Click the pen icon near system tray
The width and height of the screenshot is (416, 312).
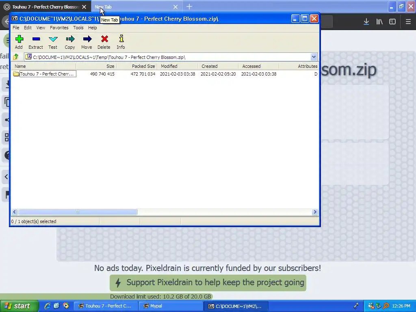(356, 306)
